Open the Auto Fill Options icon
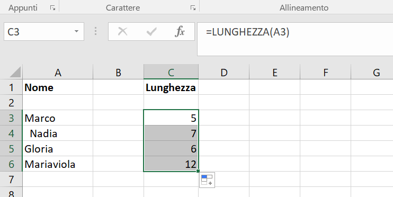This screenshot has width=393, height=197. pos(207,180)
